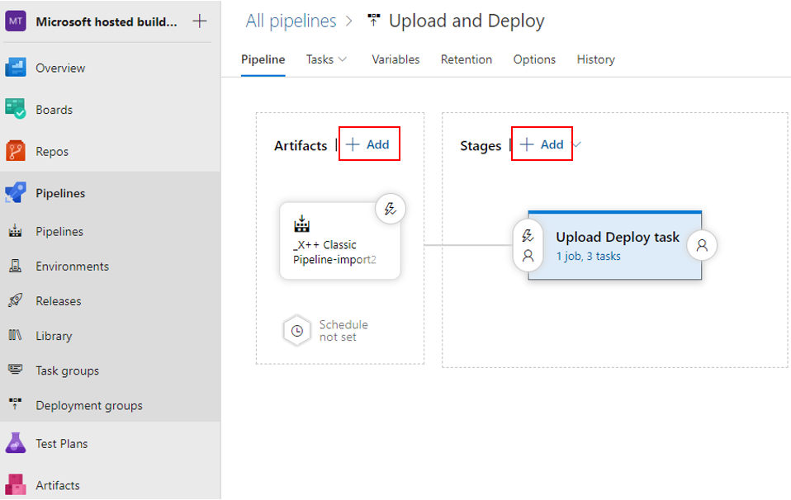The height and width of the screenshot is (500, 791).
Task: Open the 1 job, 3 tasks link
Action: [x=588, y=256]
